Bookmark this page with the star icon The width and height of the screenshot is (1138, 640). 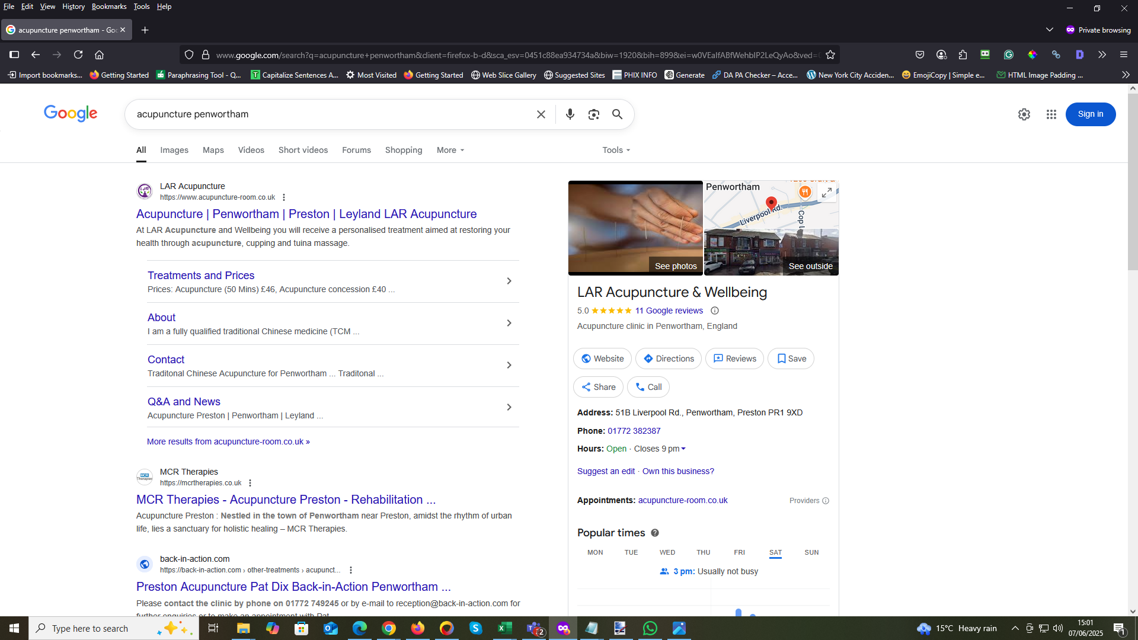830,55
